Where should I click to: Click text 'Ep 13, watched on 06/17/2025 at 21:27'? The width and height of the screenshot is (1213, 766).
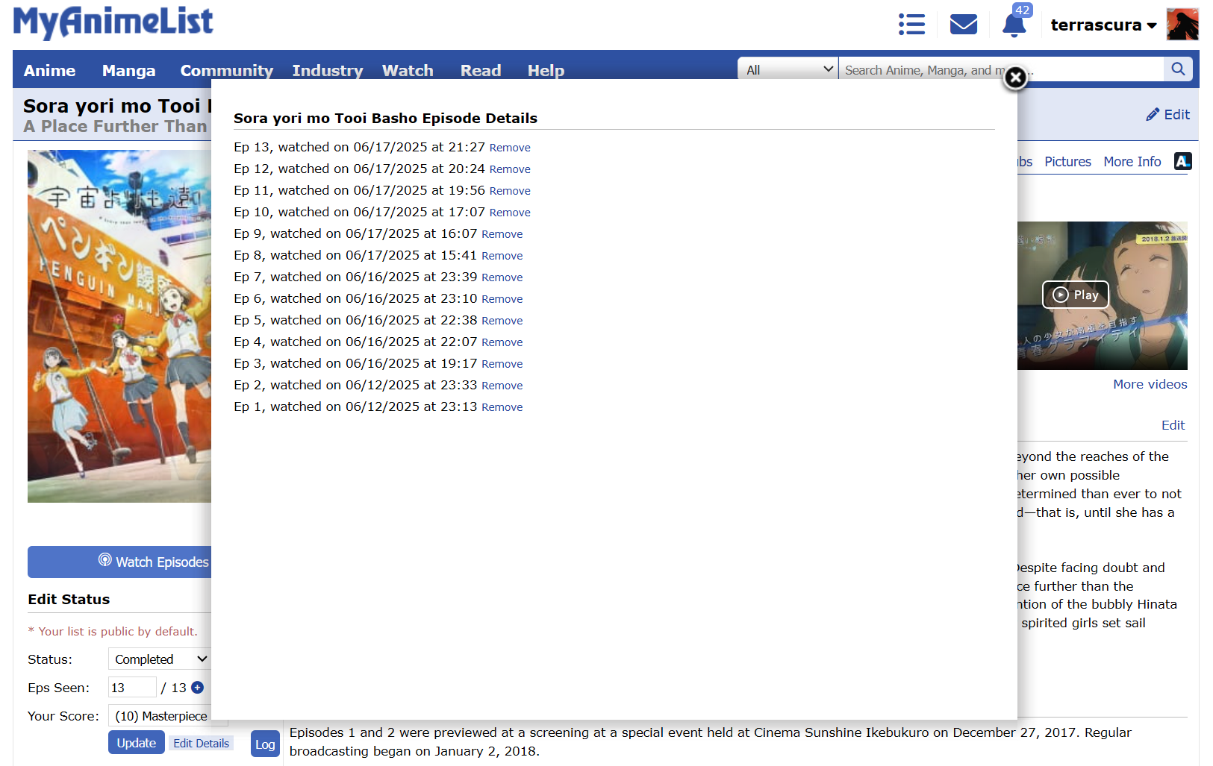pyautogui.click(x=359, y=147)
